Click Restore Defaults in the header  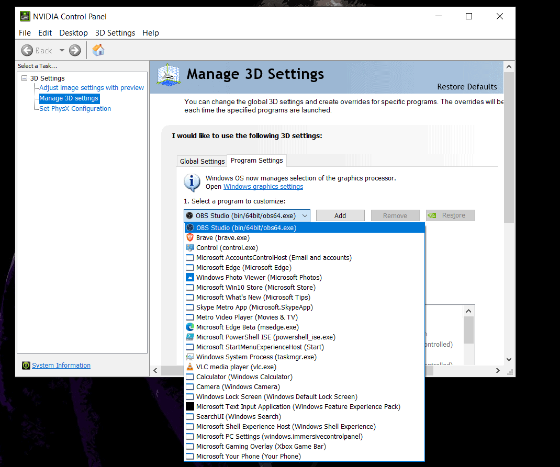467,87
